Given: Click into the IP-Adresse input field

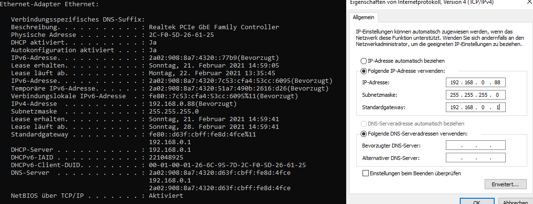Looking at the screenshot, I should pos(476,82).
